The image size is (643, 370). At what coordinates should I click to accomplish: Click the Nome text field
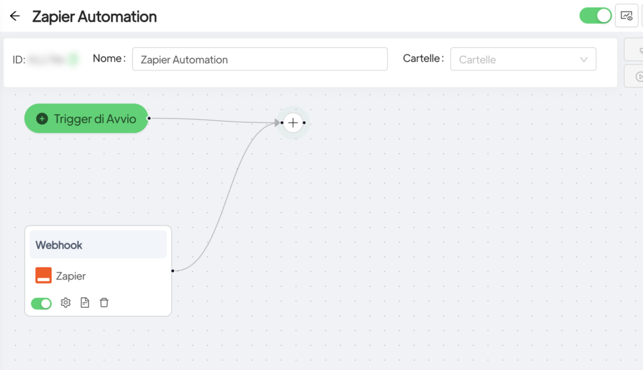click(259, 60)
